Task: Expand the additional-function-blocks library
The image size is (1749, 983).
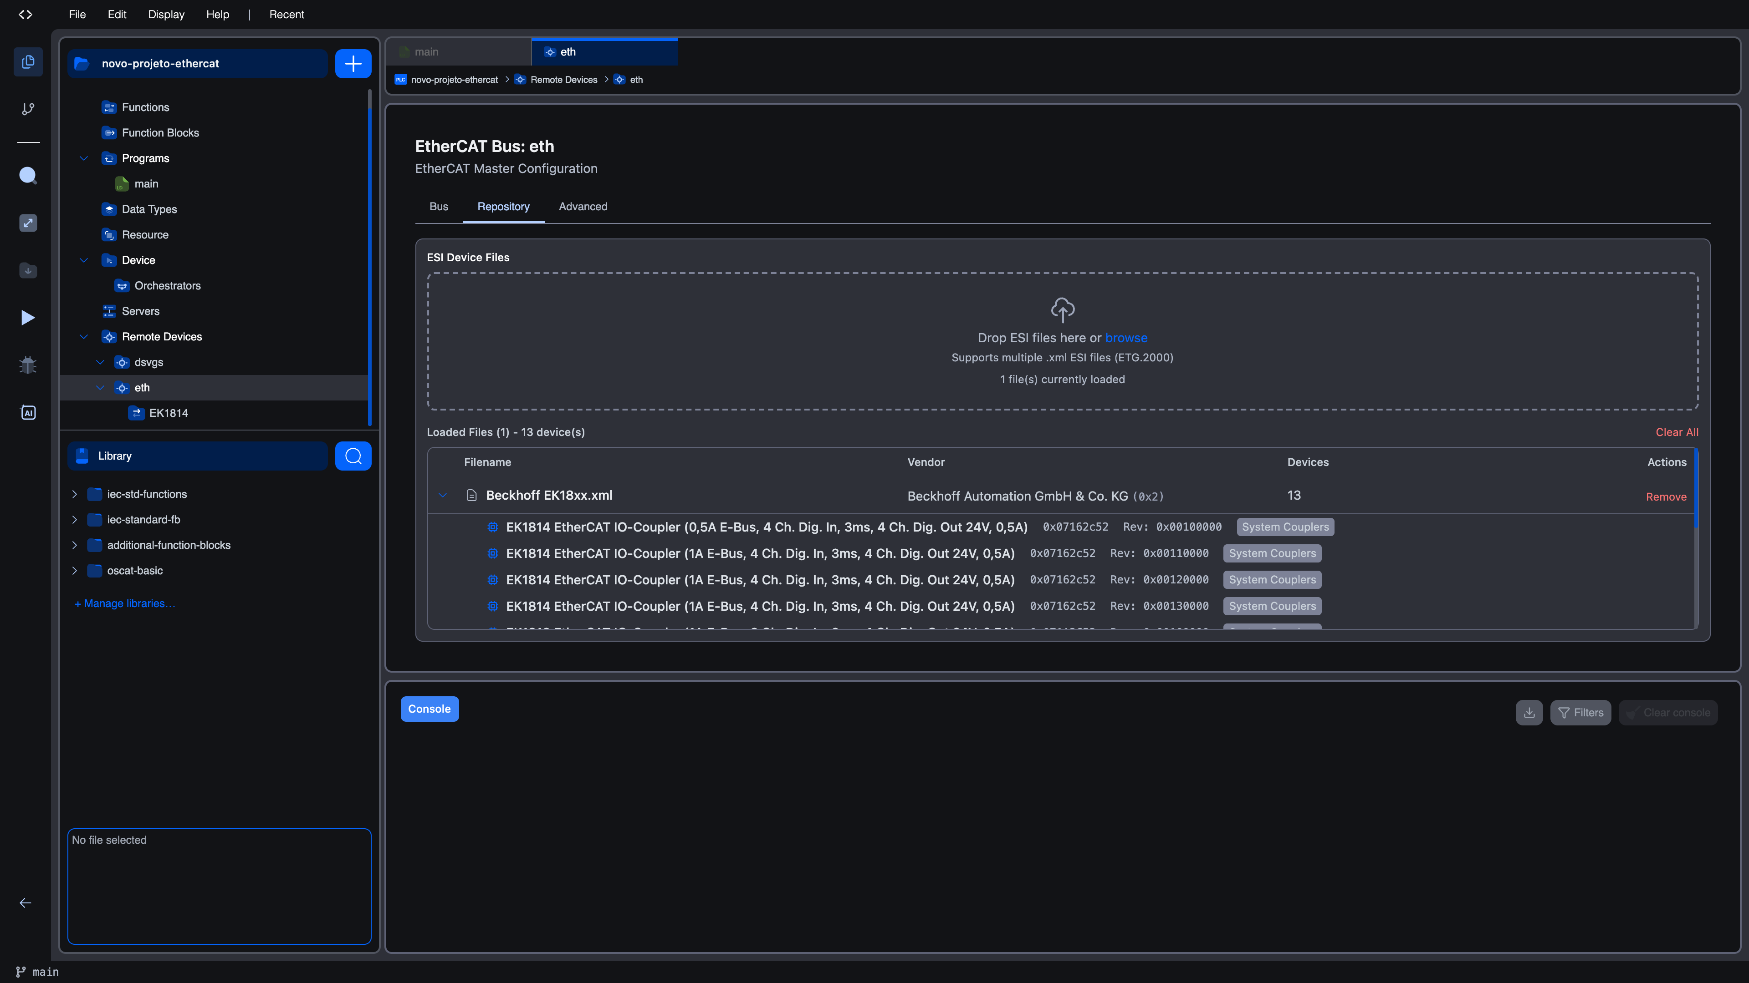Action: coord(75,545)
